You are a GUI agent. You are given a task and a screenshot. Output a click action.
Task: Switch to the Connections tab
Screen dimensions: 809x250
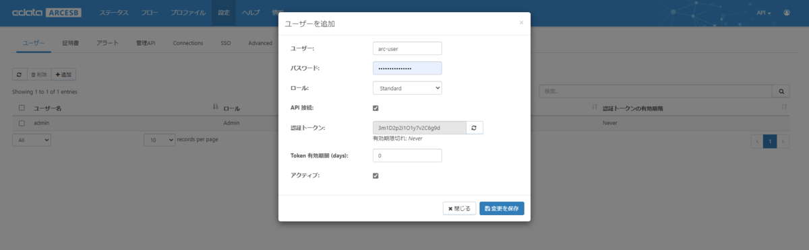[188, 43]
